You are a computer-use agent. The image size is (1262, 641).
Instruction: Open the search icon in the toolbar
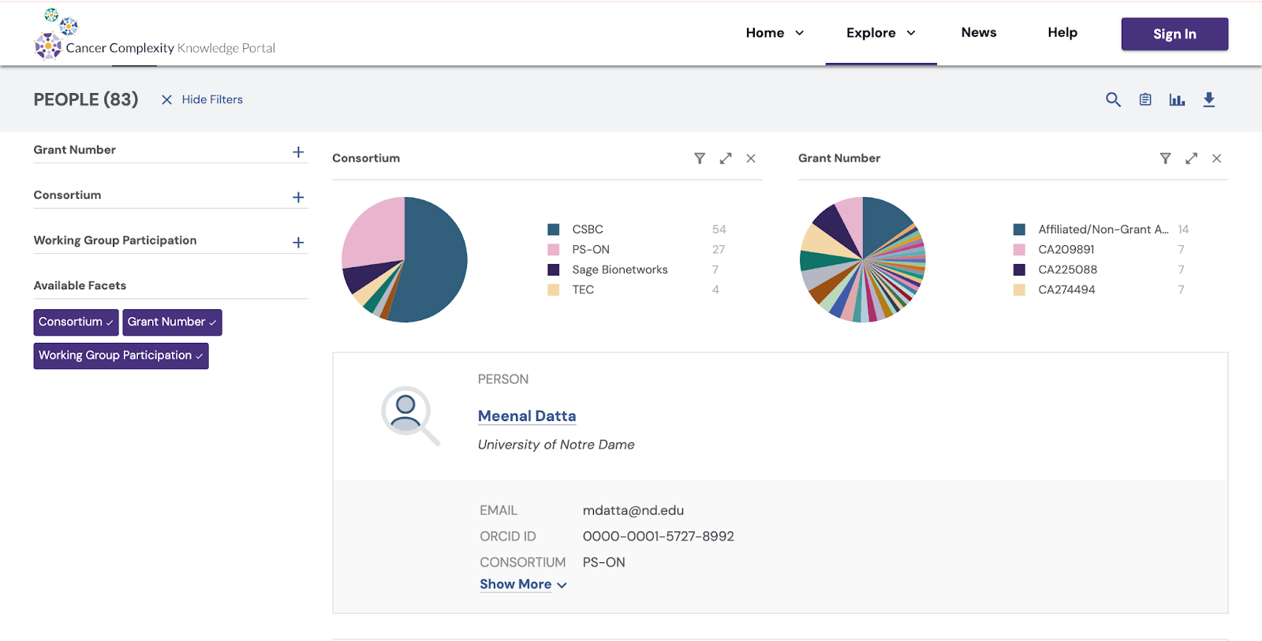pyautogui.click(x=1113, y=99)
